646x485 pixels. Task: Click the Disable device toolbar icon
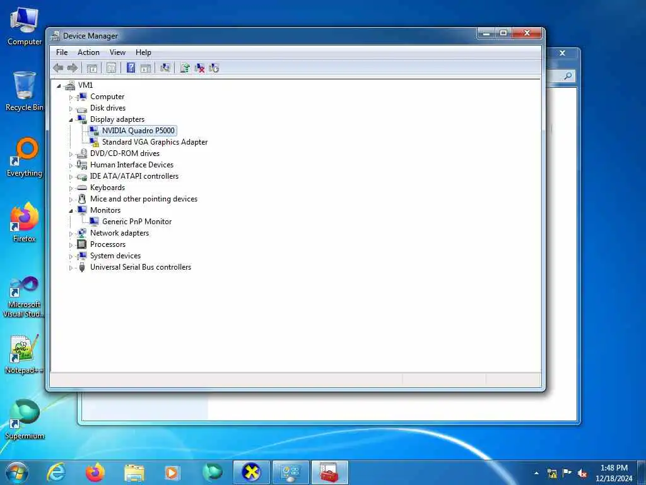click(x=214, y=68)
